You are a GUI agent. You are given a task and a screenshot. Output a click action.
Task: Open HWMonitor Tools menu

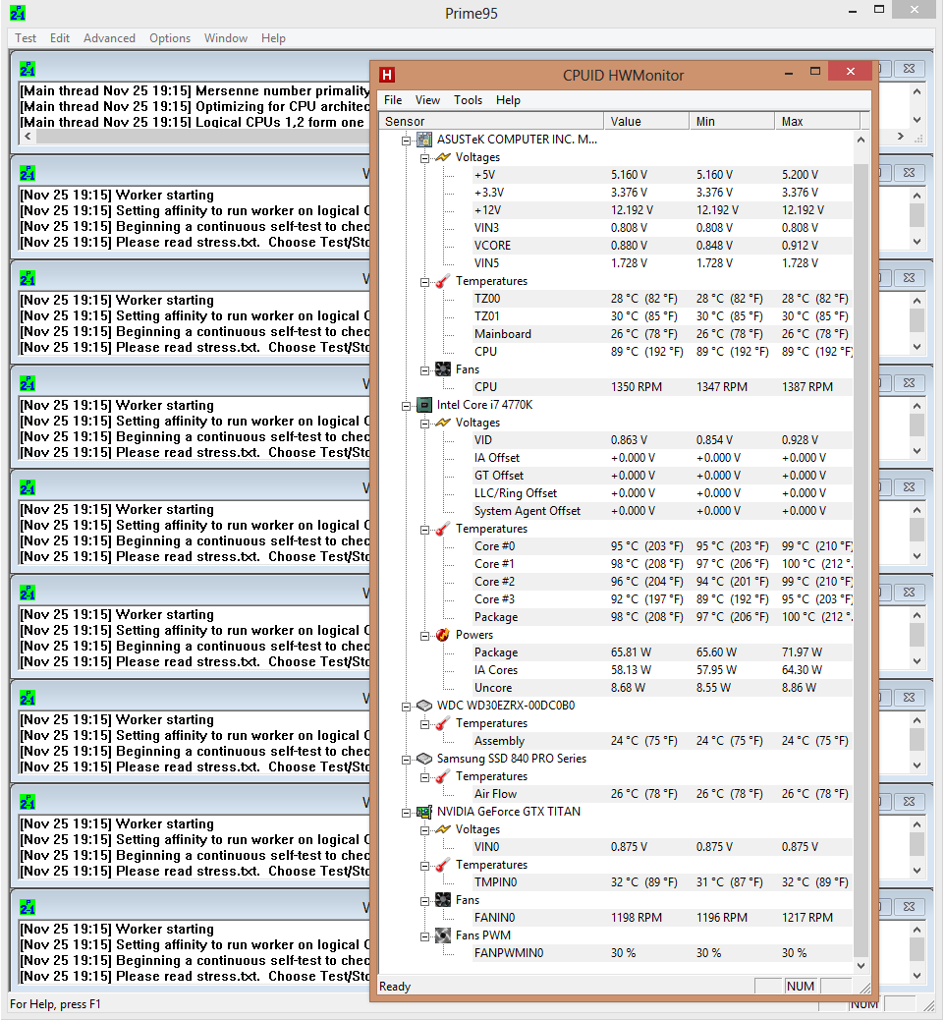tap(468, 100)
